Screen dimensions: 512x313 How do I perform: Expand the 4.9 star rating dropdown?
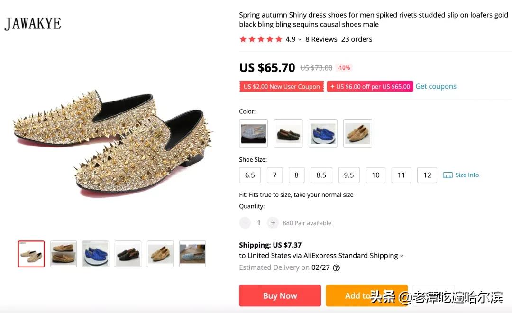pyautogui.click(x=300, y=39)
